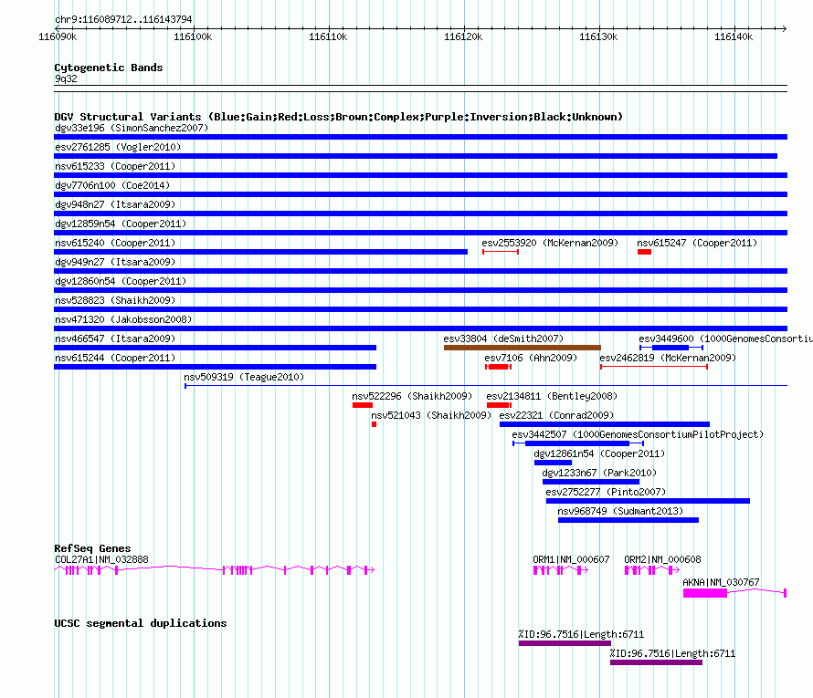Click the chr9:116089712..116143794 region label
The height and width of the screenshot is (698, 813).
(x=123, y=19)
